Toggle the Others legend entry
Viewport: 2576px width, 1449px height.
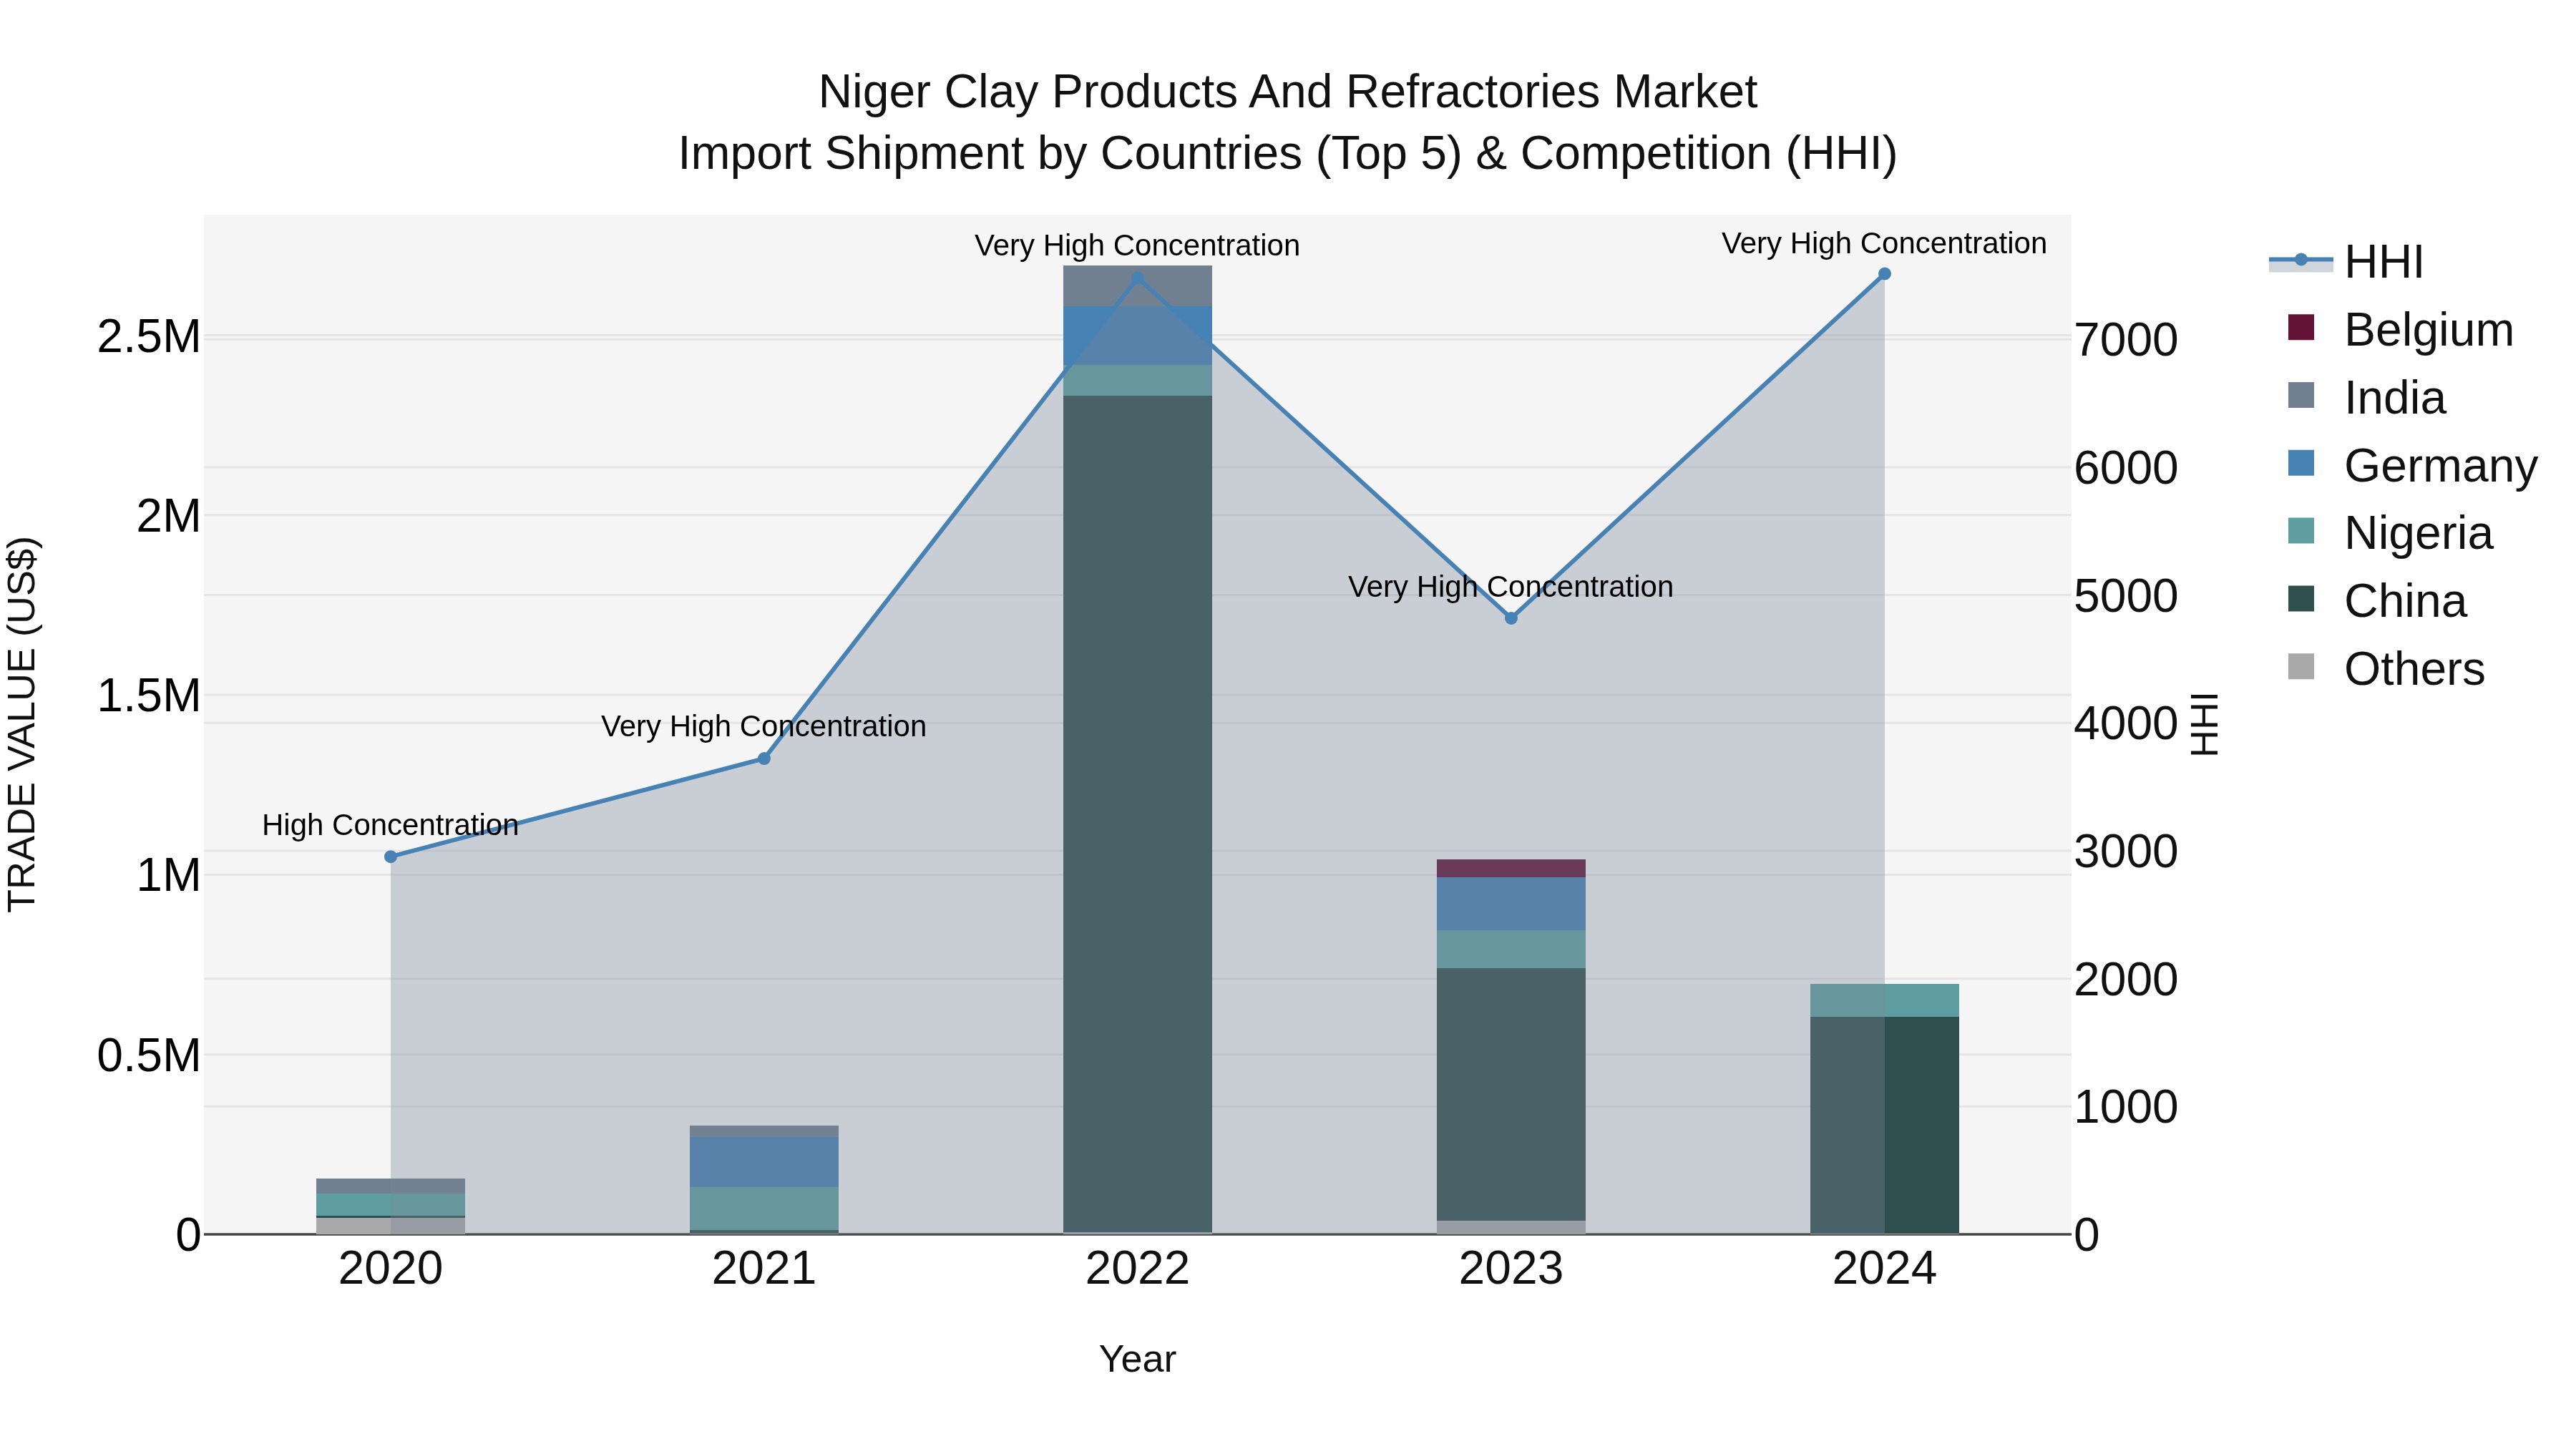pos(2386,668)
